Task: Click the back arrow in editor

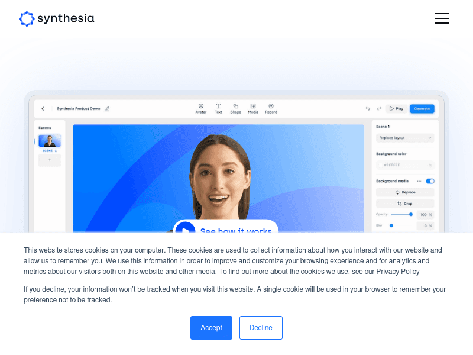Action: [43, 109]
